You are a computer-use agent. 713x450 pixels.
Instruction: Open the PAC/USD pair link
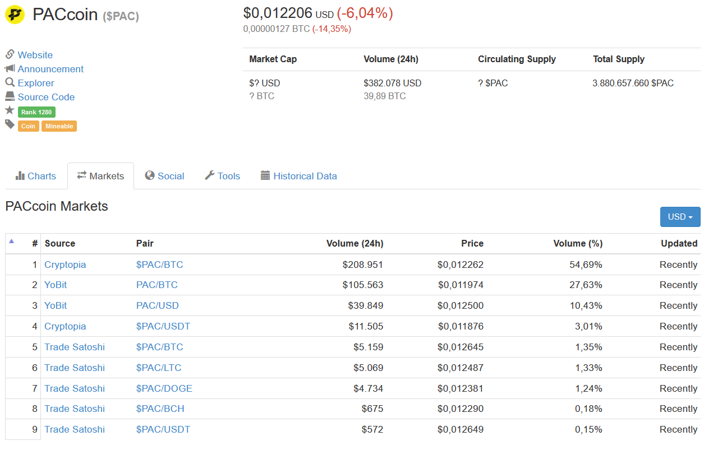[x=158, y=305]
